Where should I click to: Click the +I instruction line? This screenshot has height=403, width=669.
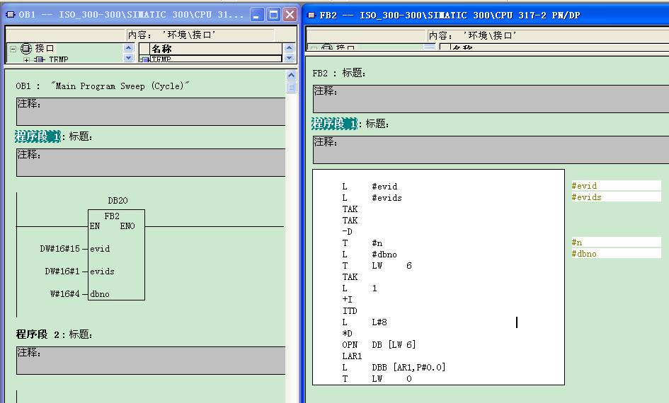(x=348, y=300)
